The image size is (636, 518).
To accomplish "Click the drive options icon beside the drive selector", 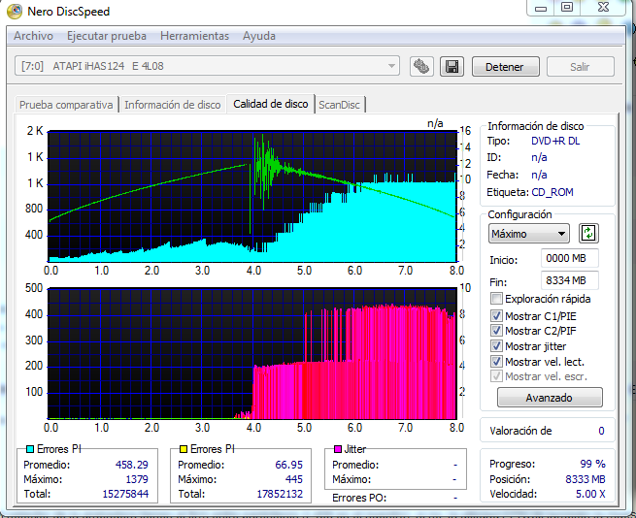I will [x=421, y=67].
